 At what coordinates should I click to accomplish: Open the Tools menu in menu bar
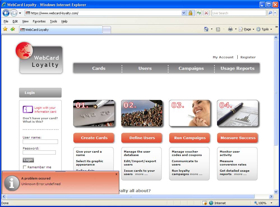click(53, 21)
